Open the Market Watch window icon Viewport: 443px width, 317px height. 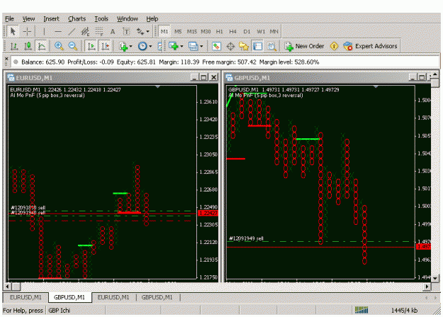point(216,46)
